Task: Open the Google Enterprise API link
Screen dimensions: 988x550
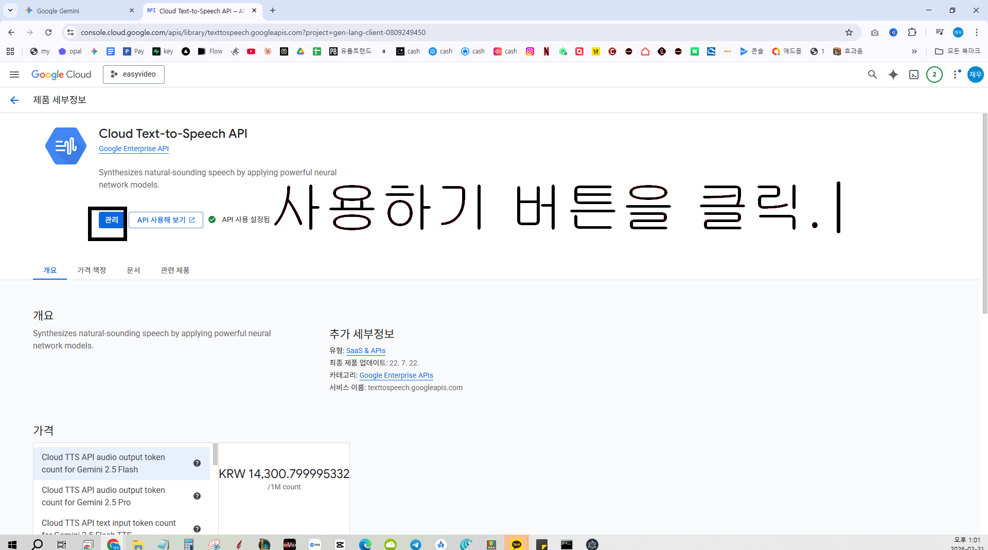Action: pos(134,149)
